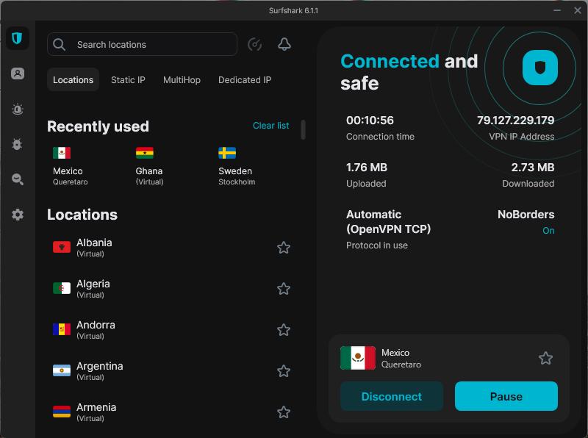
Task: Click Sweden Stockholm recent label
Action: pos(237,176)
